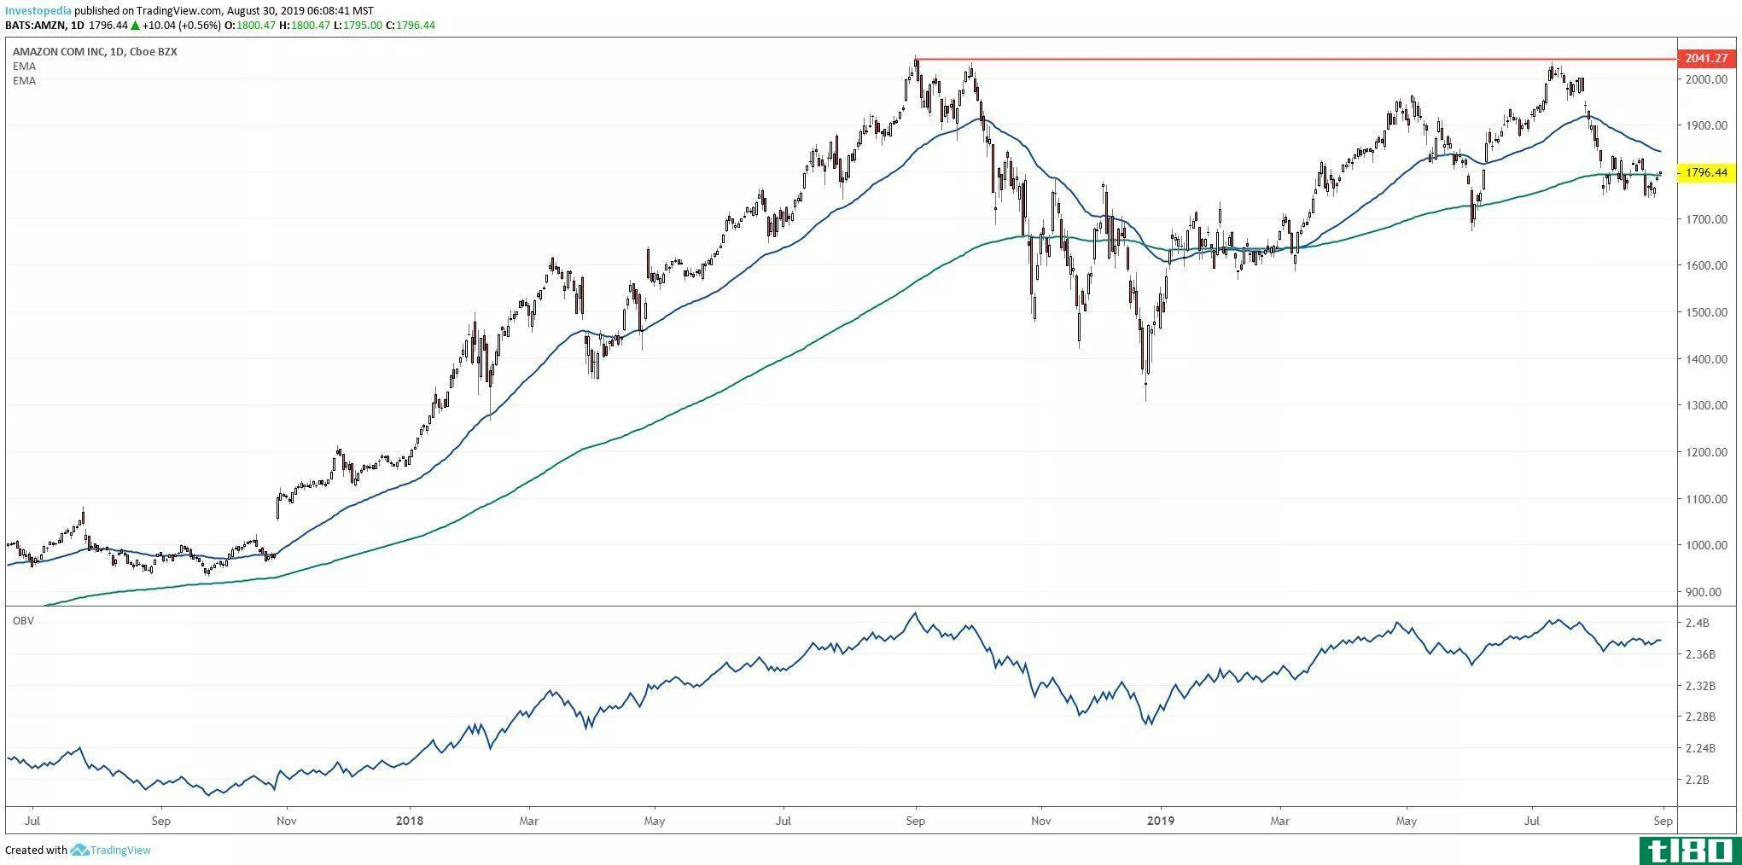Click the 2.24B OBV axis label
The height and width of the screenshot is (865, 1742).
[x=1700, y=748]
